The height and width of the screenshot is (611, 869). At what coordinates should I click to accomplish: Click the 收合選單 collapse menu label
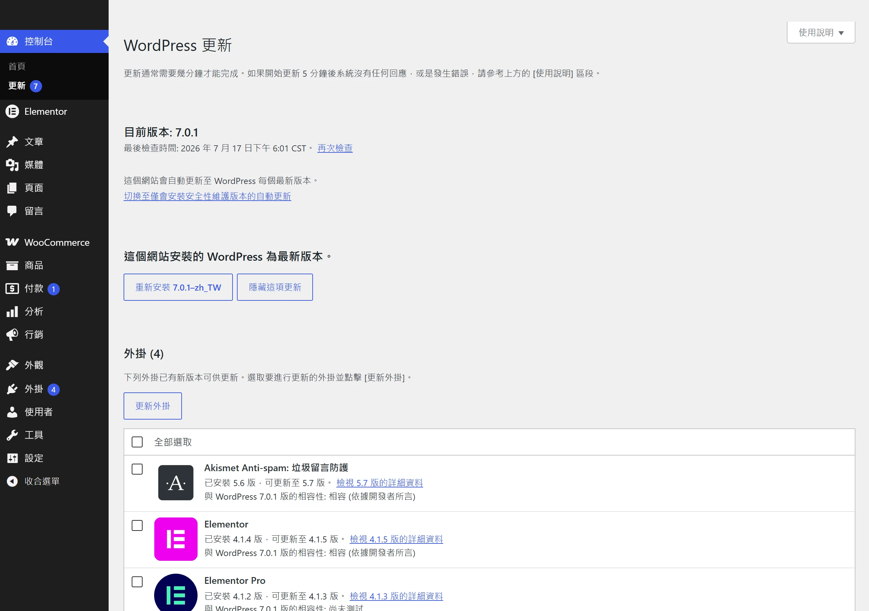tap(42, 481)
